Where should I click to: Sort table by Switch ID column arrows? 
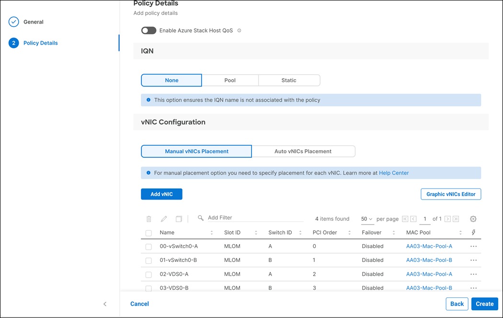click(300, 233)
